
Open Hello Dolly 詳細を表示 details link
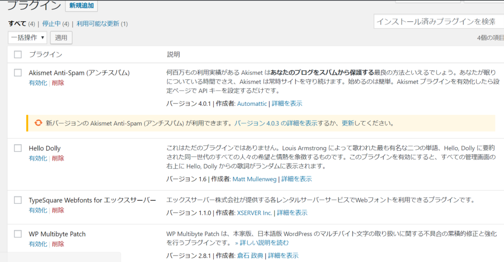click(297, 179)
